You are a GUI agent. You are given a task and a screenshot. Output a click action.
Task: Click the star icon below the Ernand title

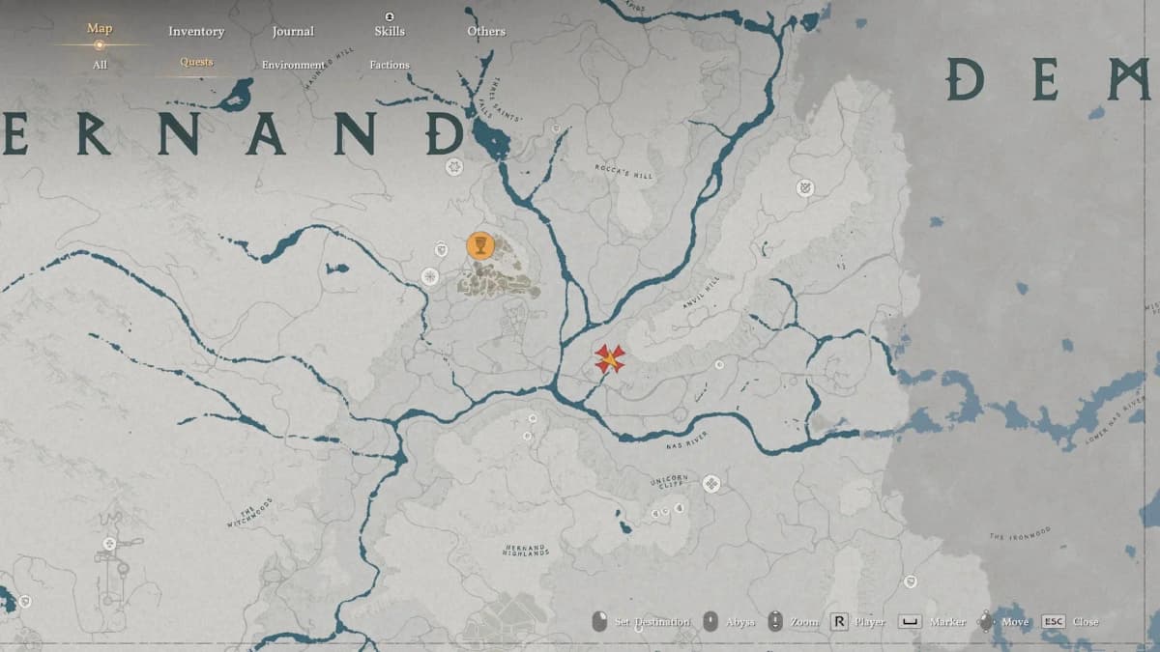coord(454,168)
